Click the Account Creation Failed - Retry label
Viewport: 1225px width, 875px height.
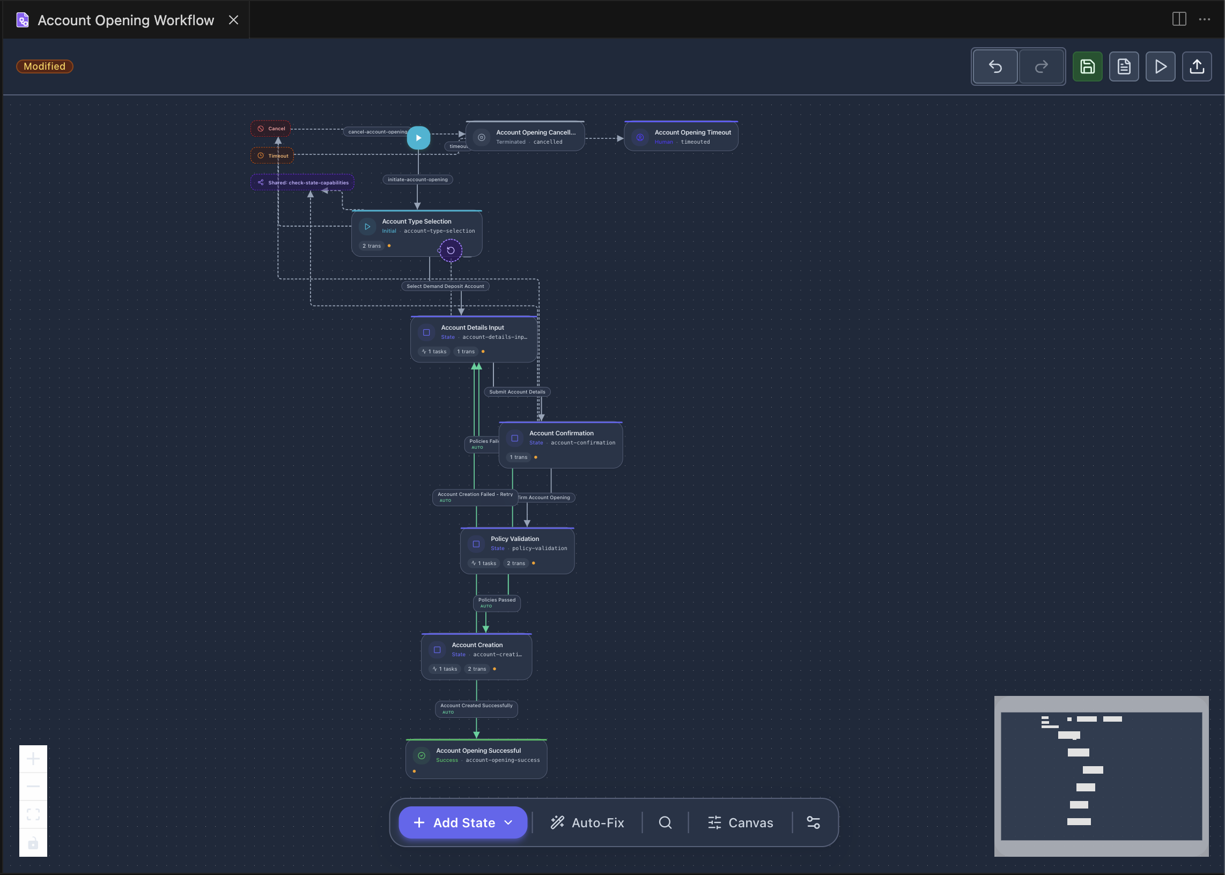tap(475, 497)
